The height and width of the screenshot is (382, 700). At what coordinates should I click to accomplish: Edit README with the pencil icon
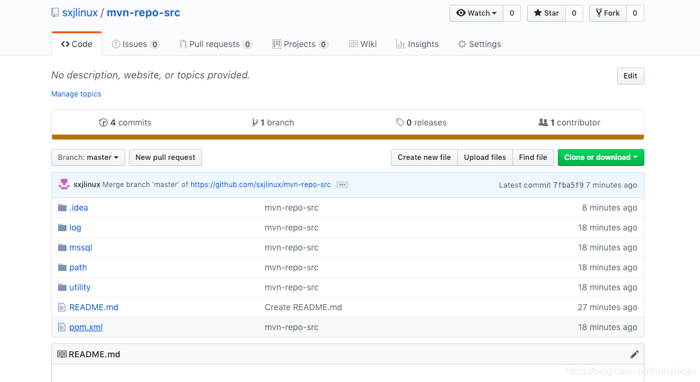[x=635, y=354]
